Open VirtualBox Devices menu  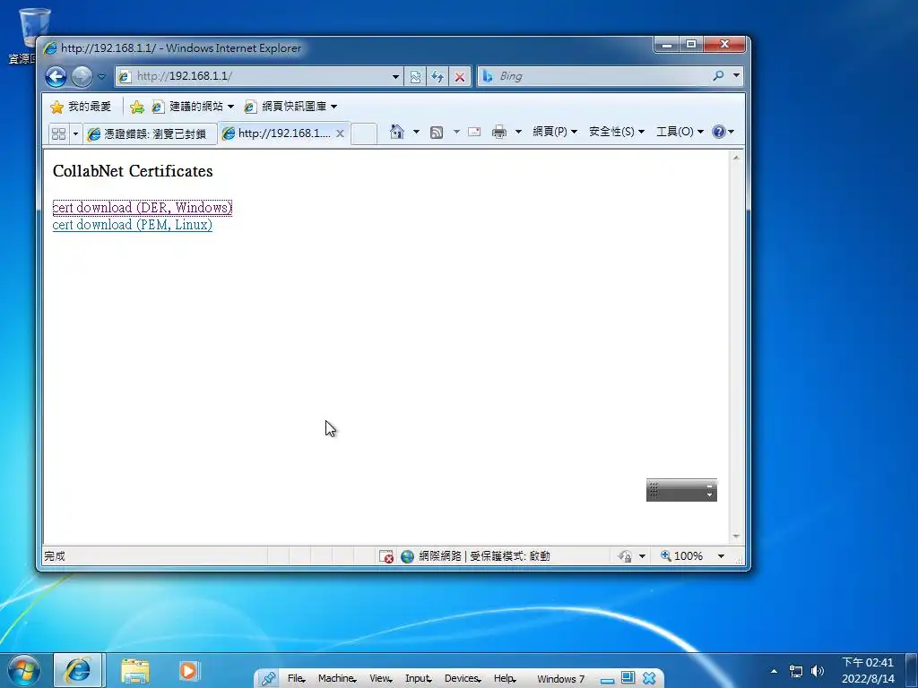point(463,679)
